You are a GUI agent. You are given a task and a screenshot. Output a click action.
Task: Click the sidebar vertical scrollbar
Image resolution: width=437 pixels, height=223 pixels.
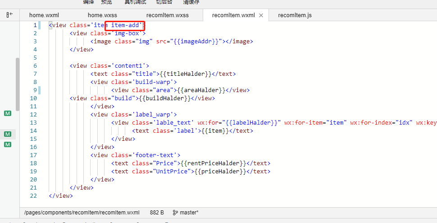tap(18, 84)
